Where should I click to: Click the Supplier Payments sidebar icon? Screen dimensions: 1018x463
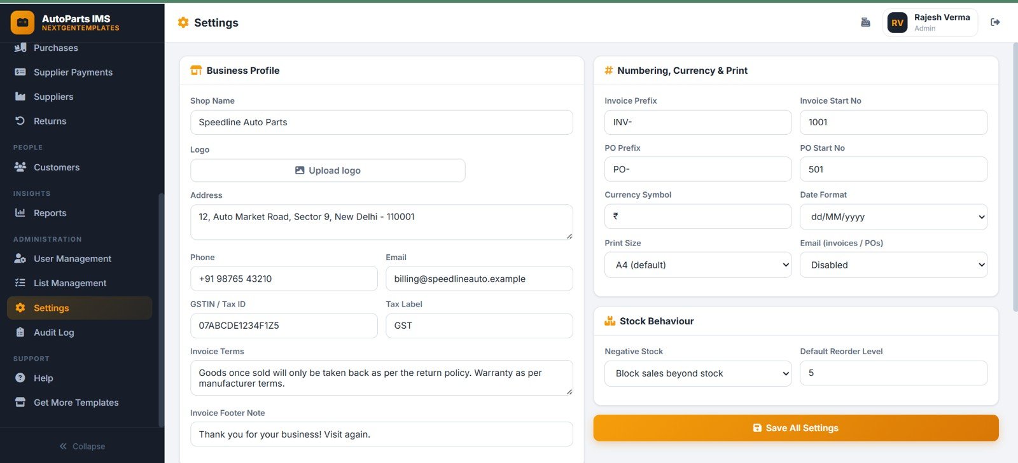20,72
